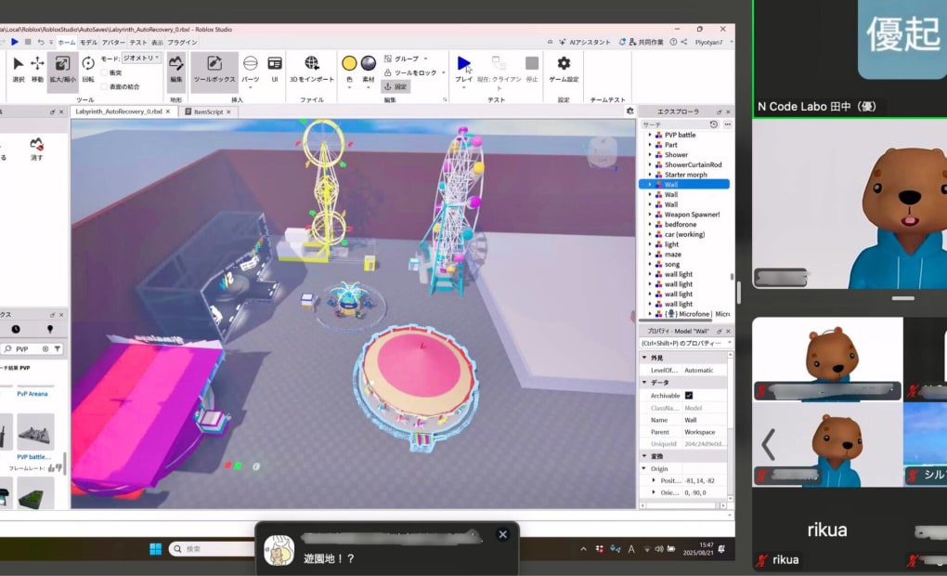Select the Move (移動) tool
The image size is (947, 576).
(x=38, y=67)
